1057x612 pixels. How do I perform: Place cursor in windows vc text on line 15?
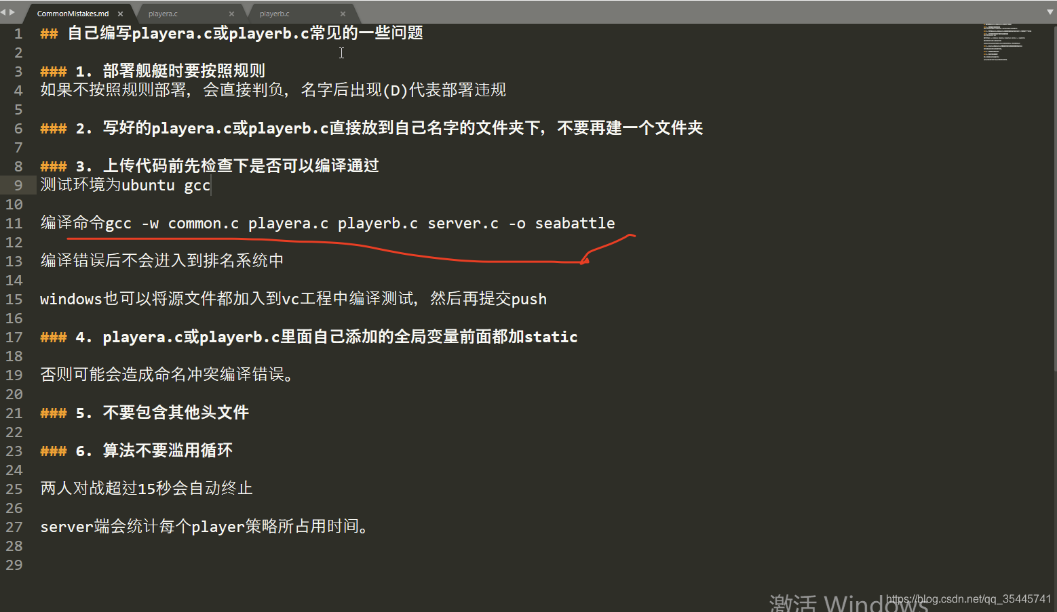point(293,299)
